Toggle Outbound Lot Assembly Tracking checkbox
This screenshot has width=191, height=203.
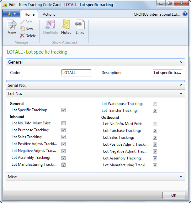[x=155, y=158]
